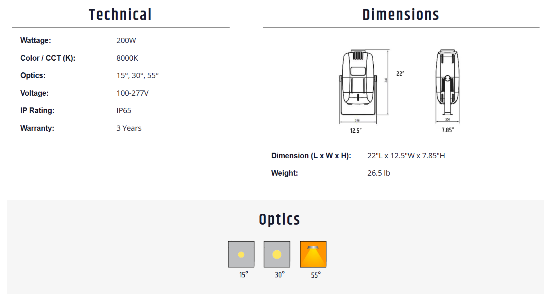This screenshot has width=552, height=297.
Task: Select the 15° optic beam icon
Action: [241, 254]
